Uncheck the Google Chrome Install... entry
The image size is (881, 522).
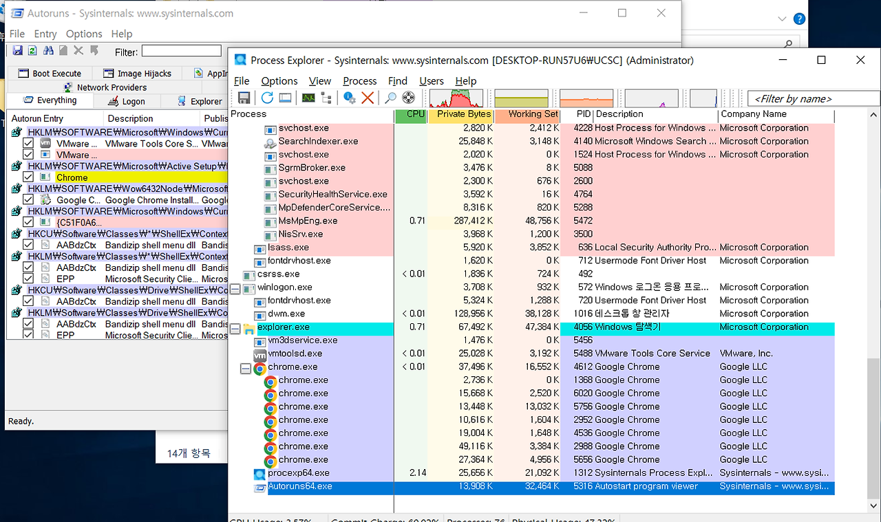(28, 200)
